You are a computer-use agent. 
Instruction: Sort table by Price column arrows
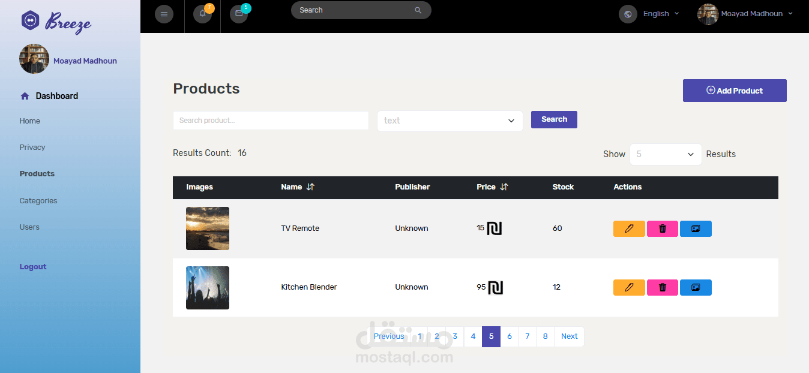tap(504, 187)
